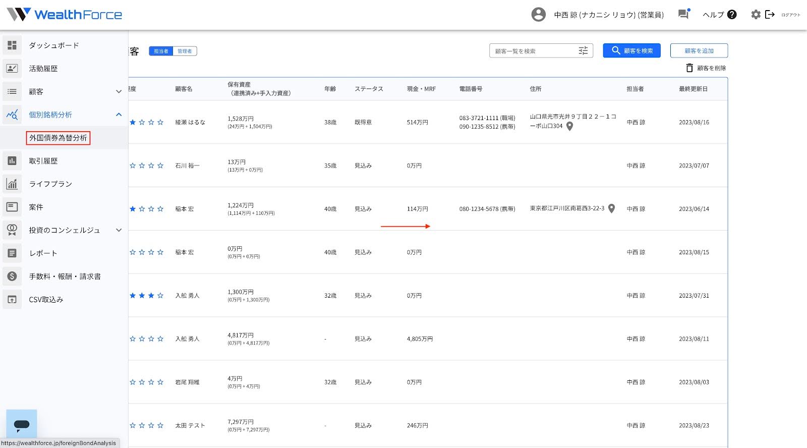Click the 7,297万円 asset value
The height and width of the screenshot is (448, 807).
(x=241, y=422)
